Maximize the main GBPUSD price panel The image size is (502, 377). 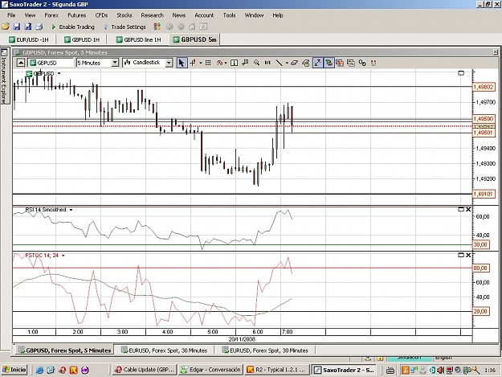(461, 73)
